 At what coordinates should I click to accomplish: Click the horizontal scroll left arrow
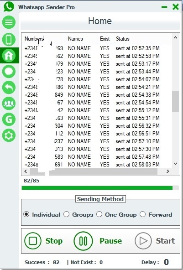(26, 171)
